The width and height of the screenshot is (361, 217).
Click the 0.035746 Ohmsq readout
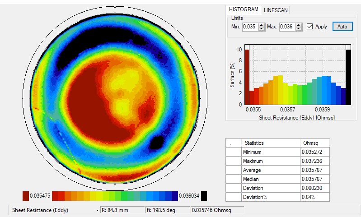click(x=217, y=210)
